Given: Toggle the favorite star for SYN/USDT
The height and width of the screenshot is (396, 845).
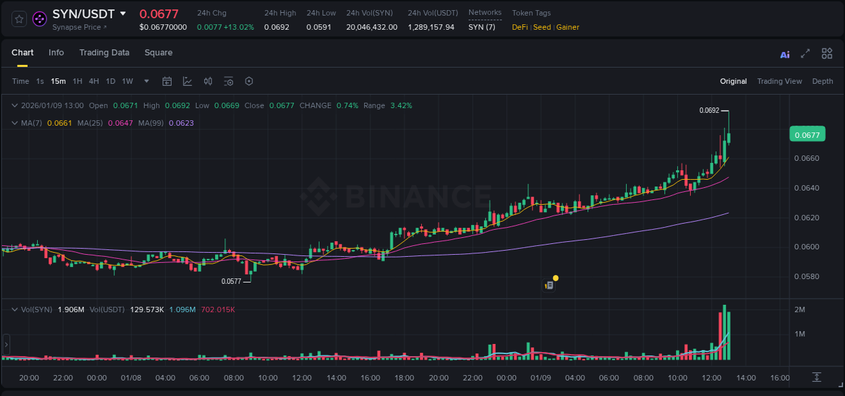Looking at the screenshot, I should (18, 19).
